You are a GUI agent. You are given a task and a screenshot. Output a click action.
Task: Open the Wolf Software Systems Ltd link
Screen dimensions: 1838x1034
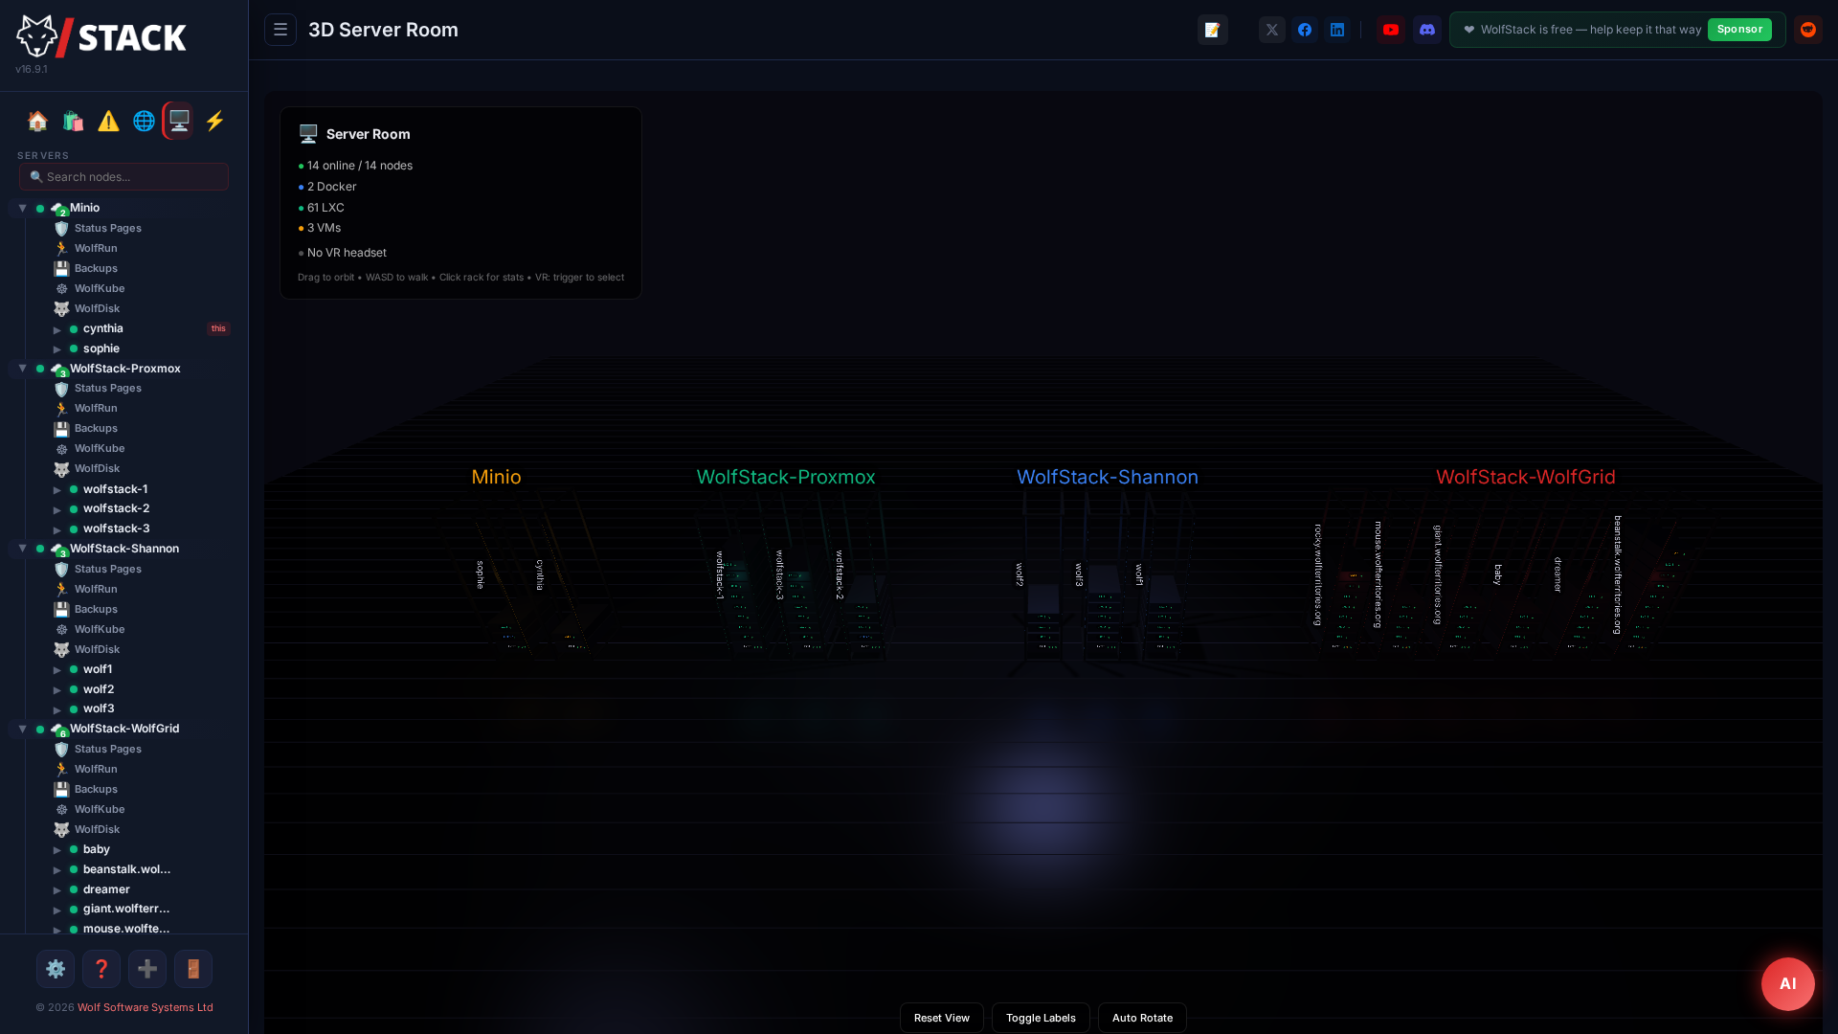click(x=146, y=1007)
